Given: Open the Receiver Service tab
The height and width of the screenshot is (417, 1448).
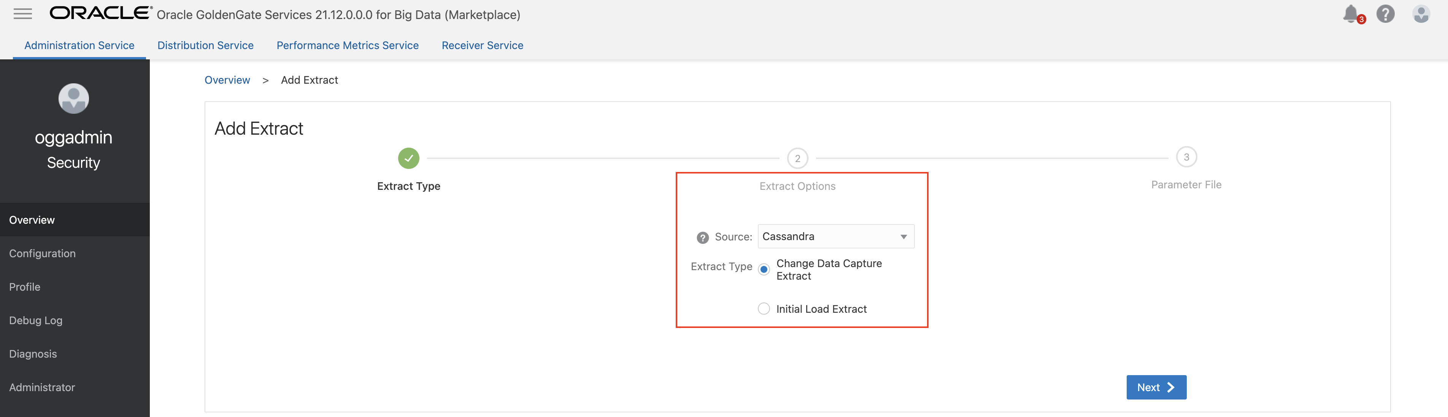Looking at the screenshot, I should point(482,46).
